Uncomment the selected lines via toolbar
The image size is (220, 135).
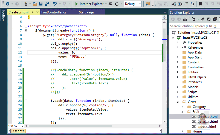click(192, 4)
